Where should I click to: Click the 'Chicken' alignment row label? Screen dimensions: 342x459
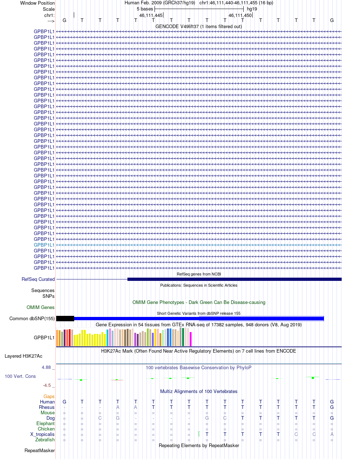coord(46,429)
